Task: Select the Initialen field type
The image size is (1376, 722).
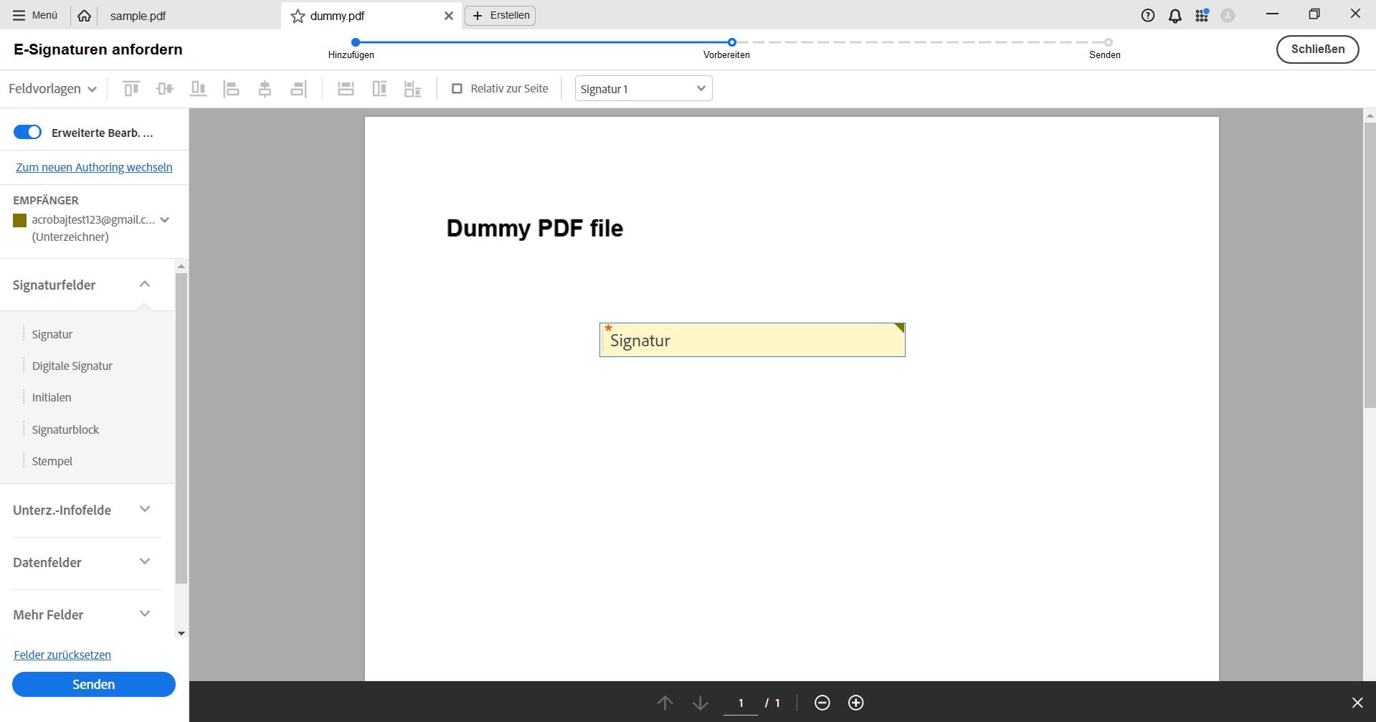Action: (x=52, y=397)
